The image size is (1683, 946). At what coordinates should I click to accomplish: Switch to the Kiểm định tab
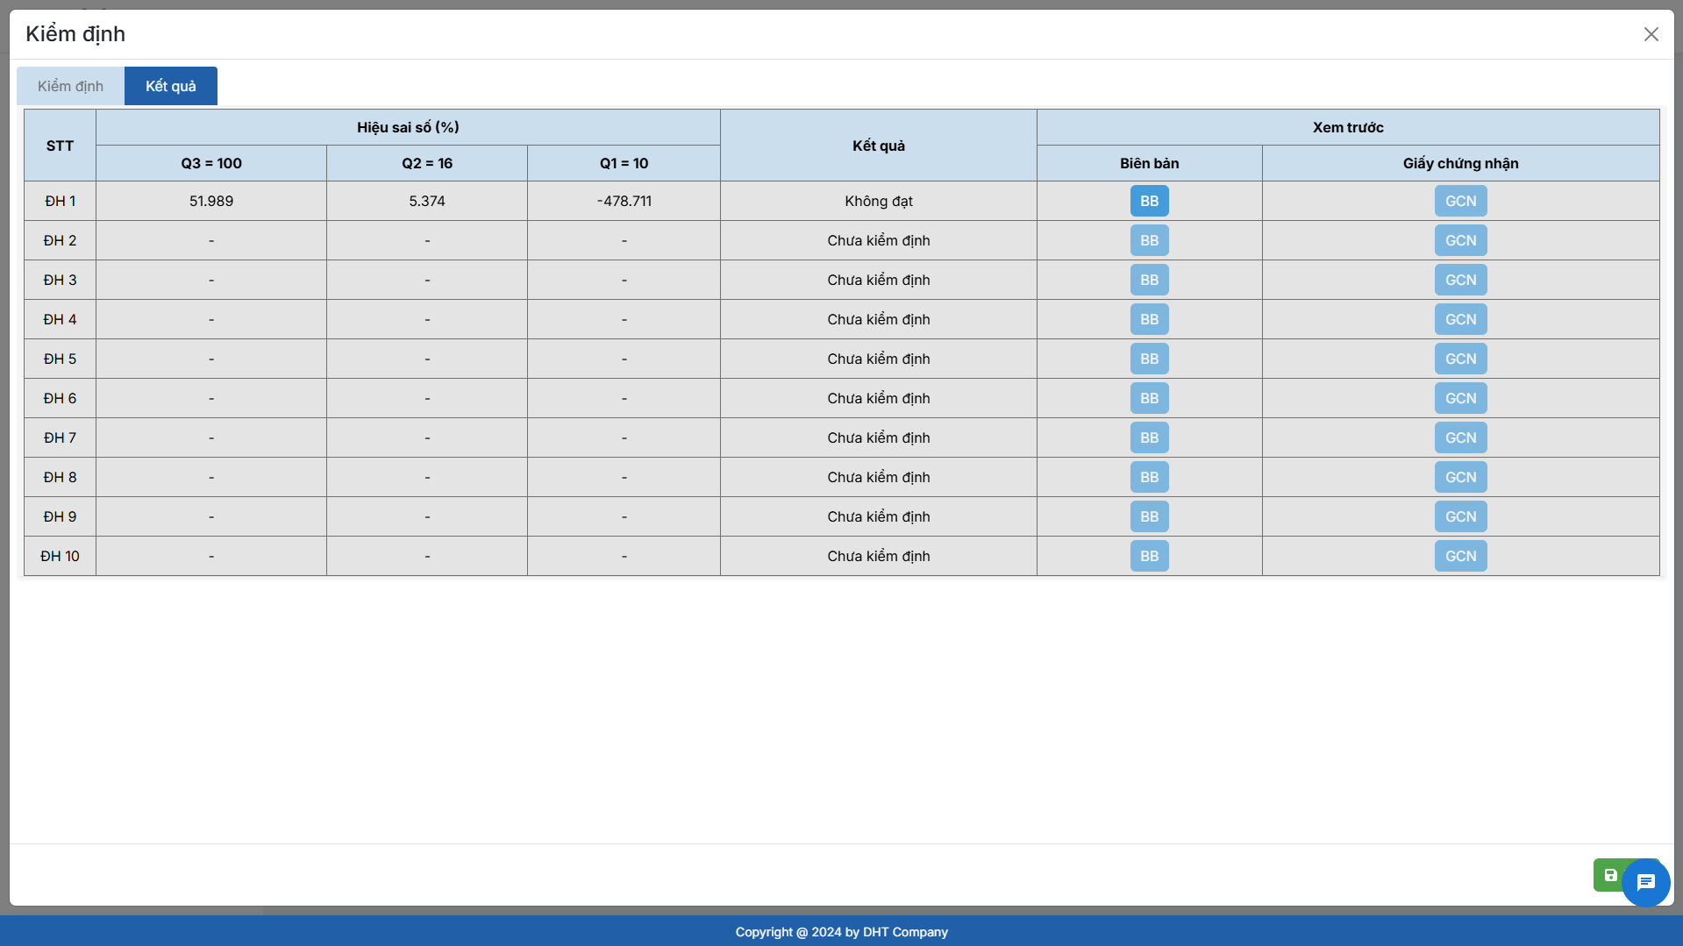pyautogui.click(x=70, y=86)
